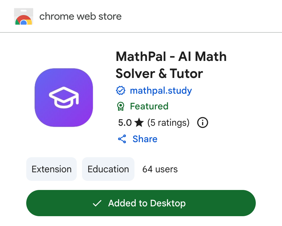This screenshot has height=226, width=282.
Task: Click the blue share network icon
Action: coord(122,139)
